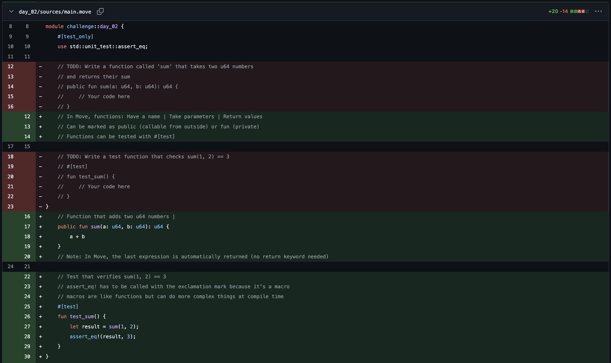Click old line number 23 in the gutter

pos(11,206)
